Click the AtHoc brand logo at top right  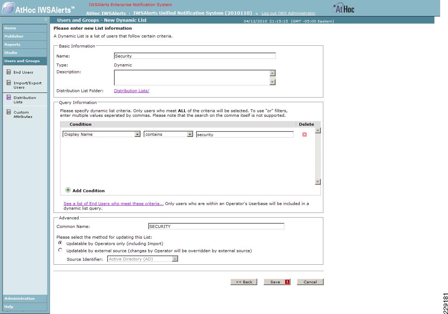(343, 8)
